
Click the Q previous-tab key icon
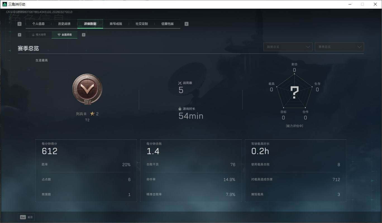(20, 24)
